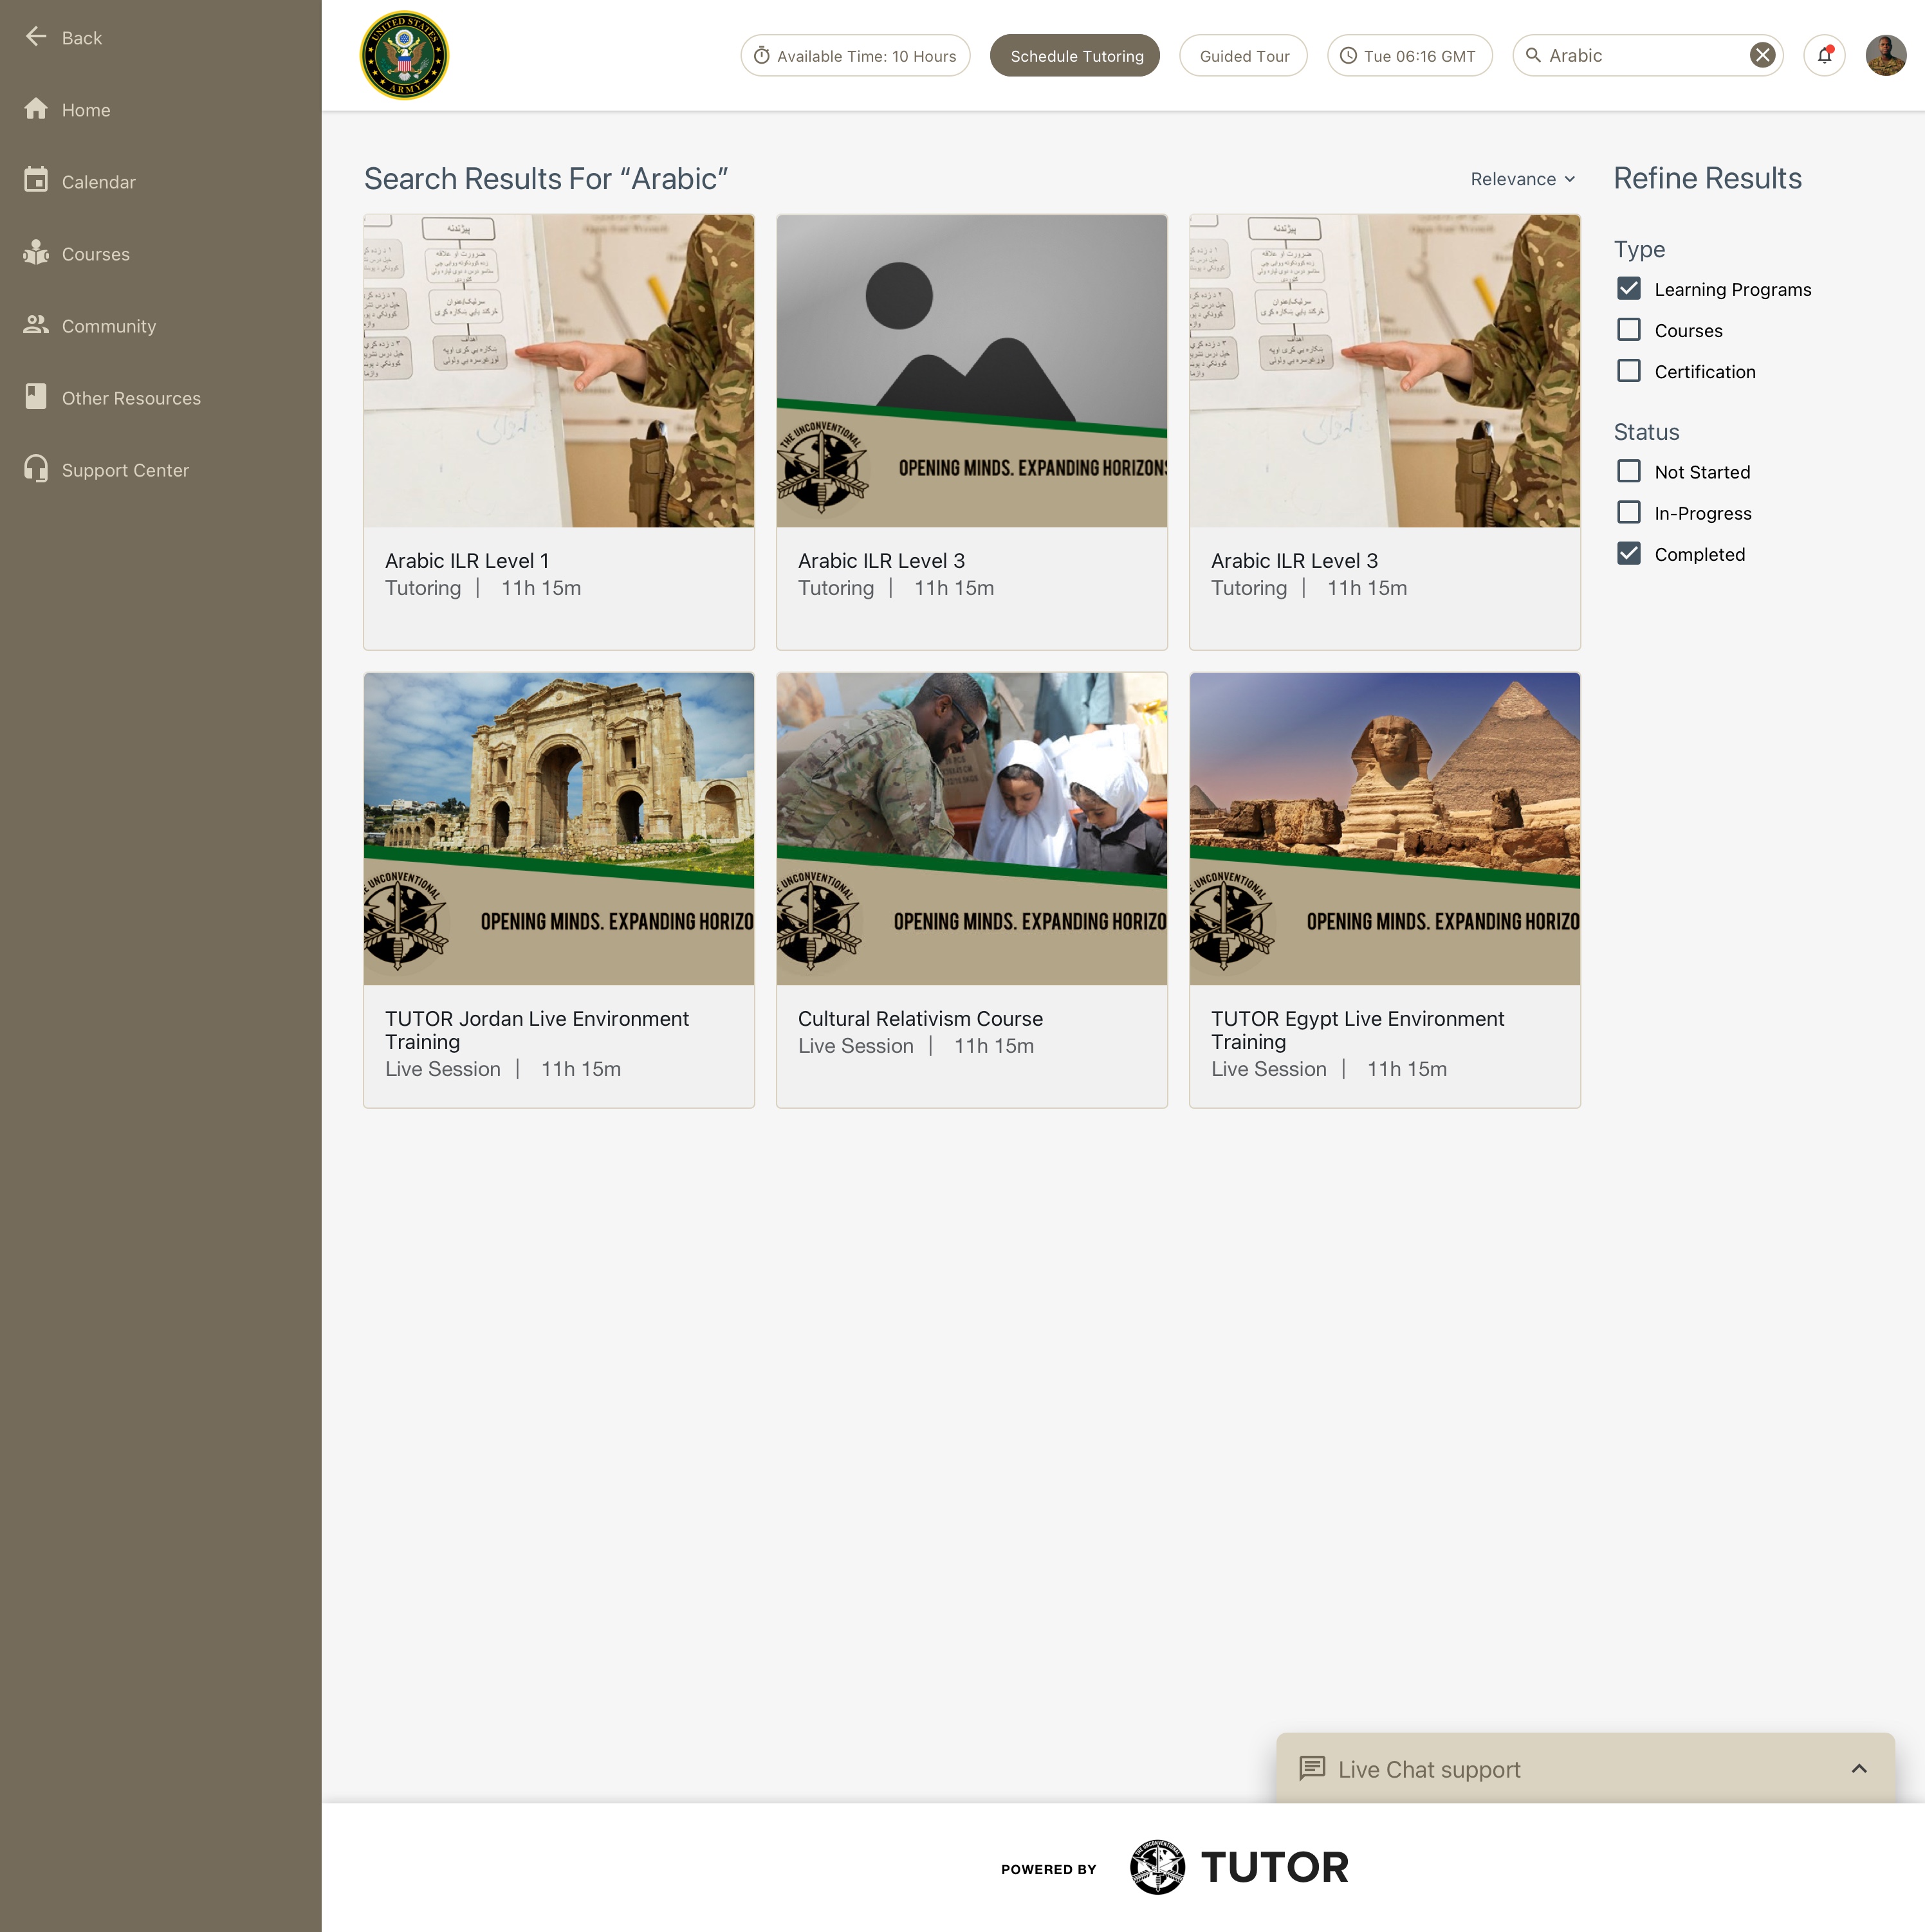Enable the Certification filter
Image resolution: width=1925 pixels, height=1932 pixels.
coord(1629,371)
